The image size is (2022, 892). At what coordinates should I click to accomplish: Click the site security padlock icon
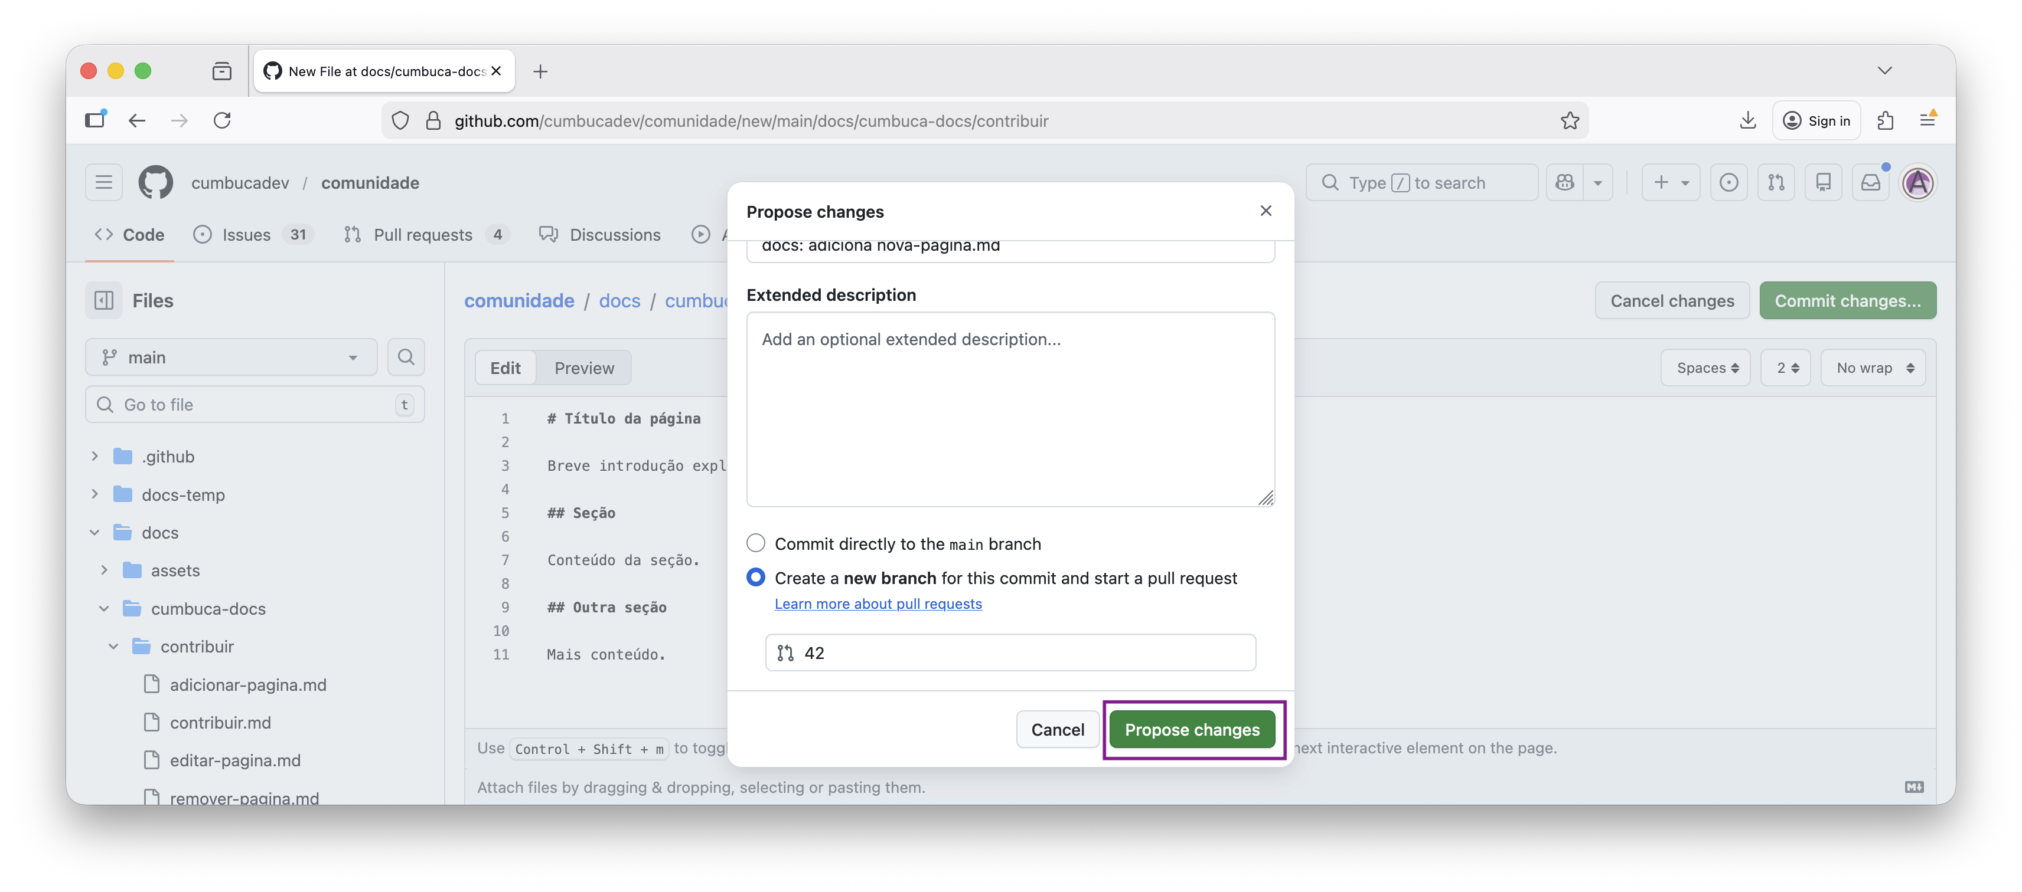click(x=433, y=121)
